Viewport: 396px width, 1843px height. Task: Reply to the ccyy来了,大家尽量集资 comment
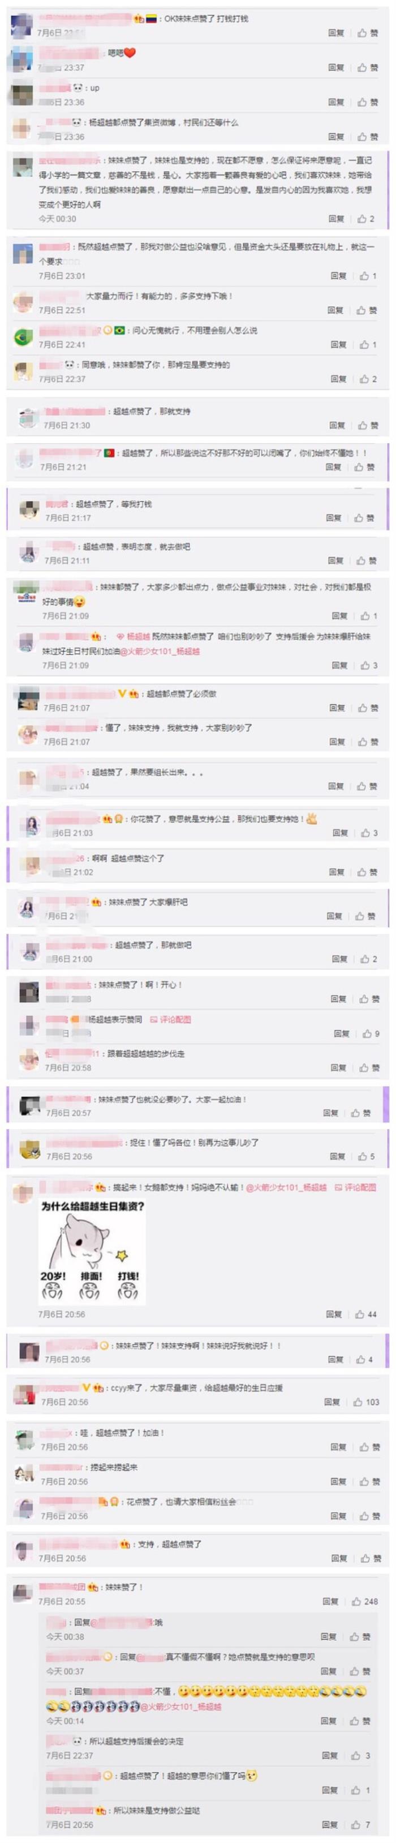pos(332,1402)
